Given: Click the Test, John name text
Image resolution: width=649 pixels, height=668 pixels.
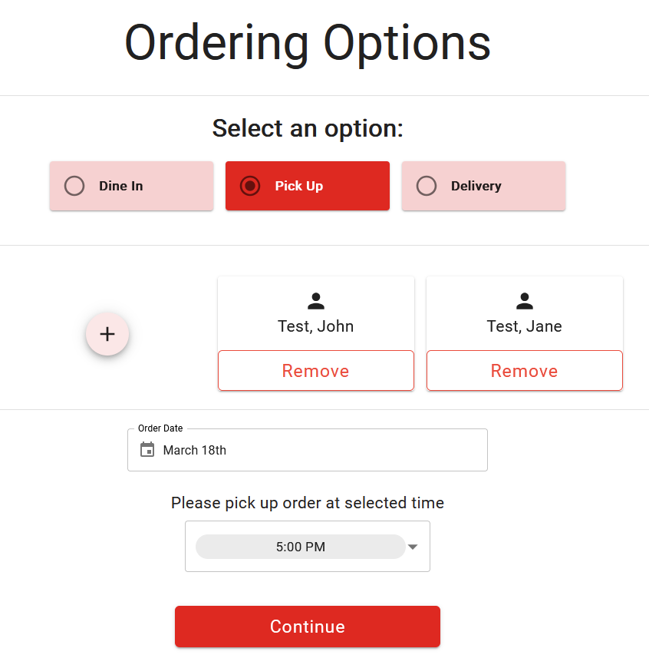Looking at the screenshot, I should pos(315,326).
